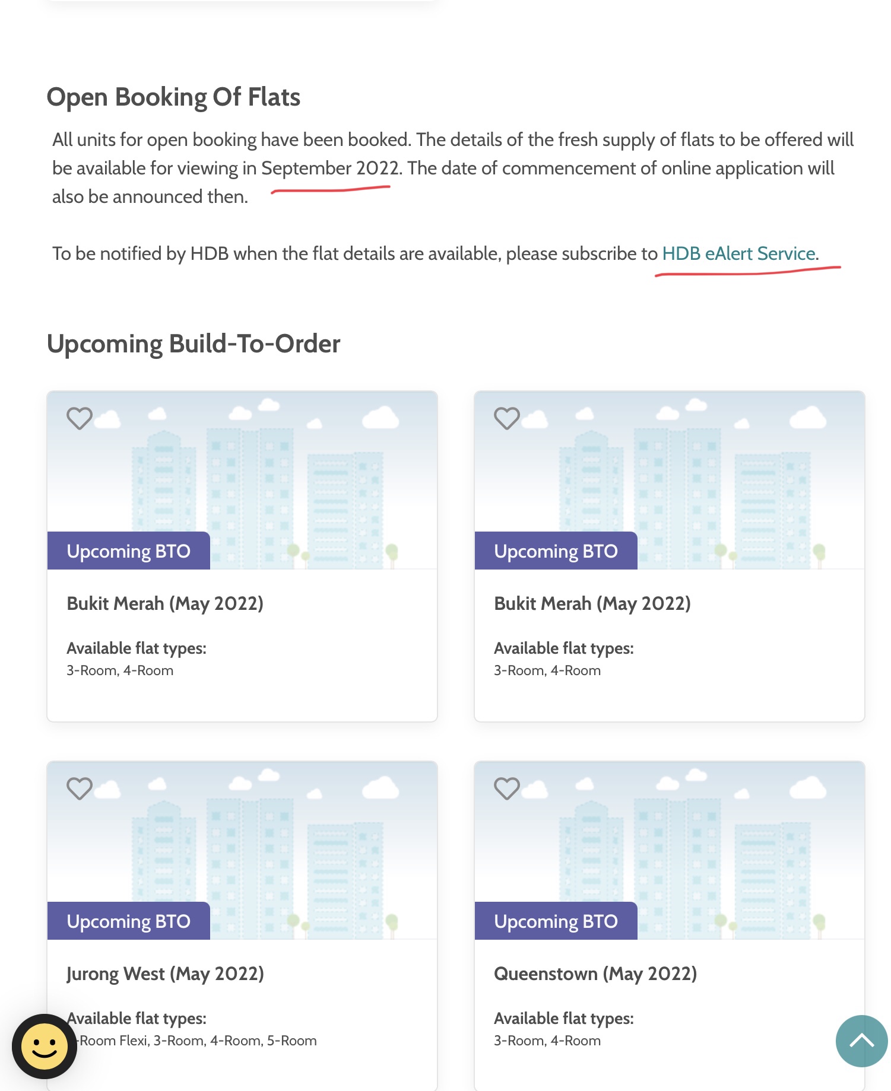
Task: Open left Bukit Merah (May 2022) title
Action: [x=165, y=604]
